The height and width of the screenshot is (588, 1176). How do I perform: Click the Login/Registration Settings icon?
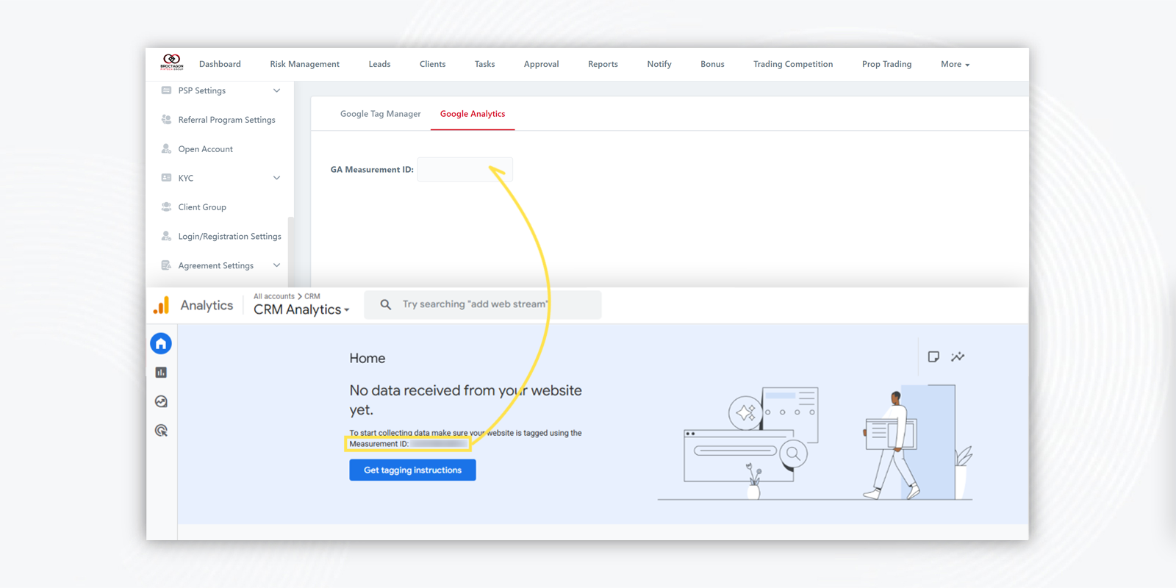(166, 236)
